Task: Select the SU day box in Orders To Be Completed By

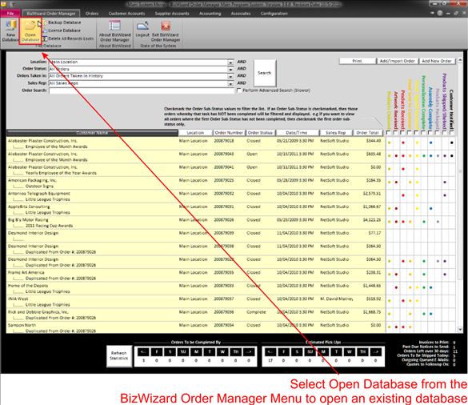Action: [x=183, y=352]
